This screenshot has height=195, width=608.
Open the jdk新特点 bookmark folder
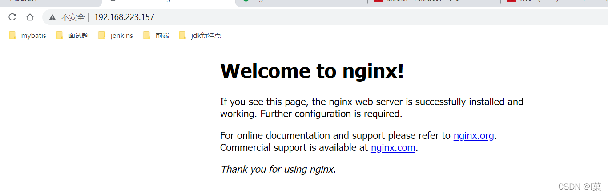click(200, 36)
